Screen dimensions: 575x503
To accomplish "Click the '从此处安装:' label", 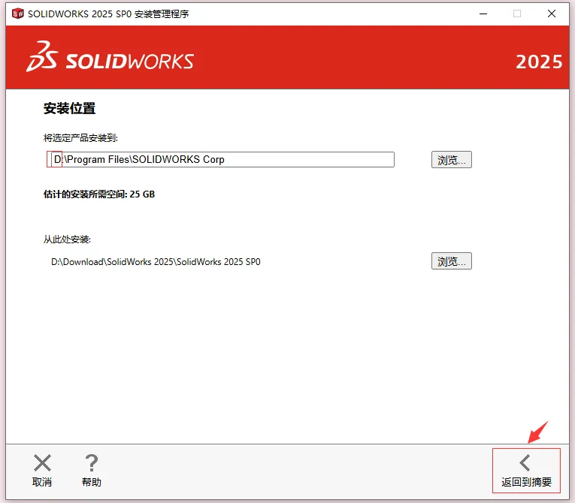I will tap(67, 239).
